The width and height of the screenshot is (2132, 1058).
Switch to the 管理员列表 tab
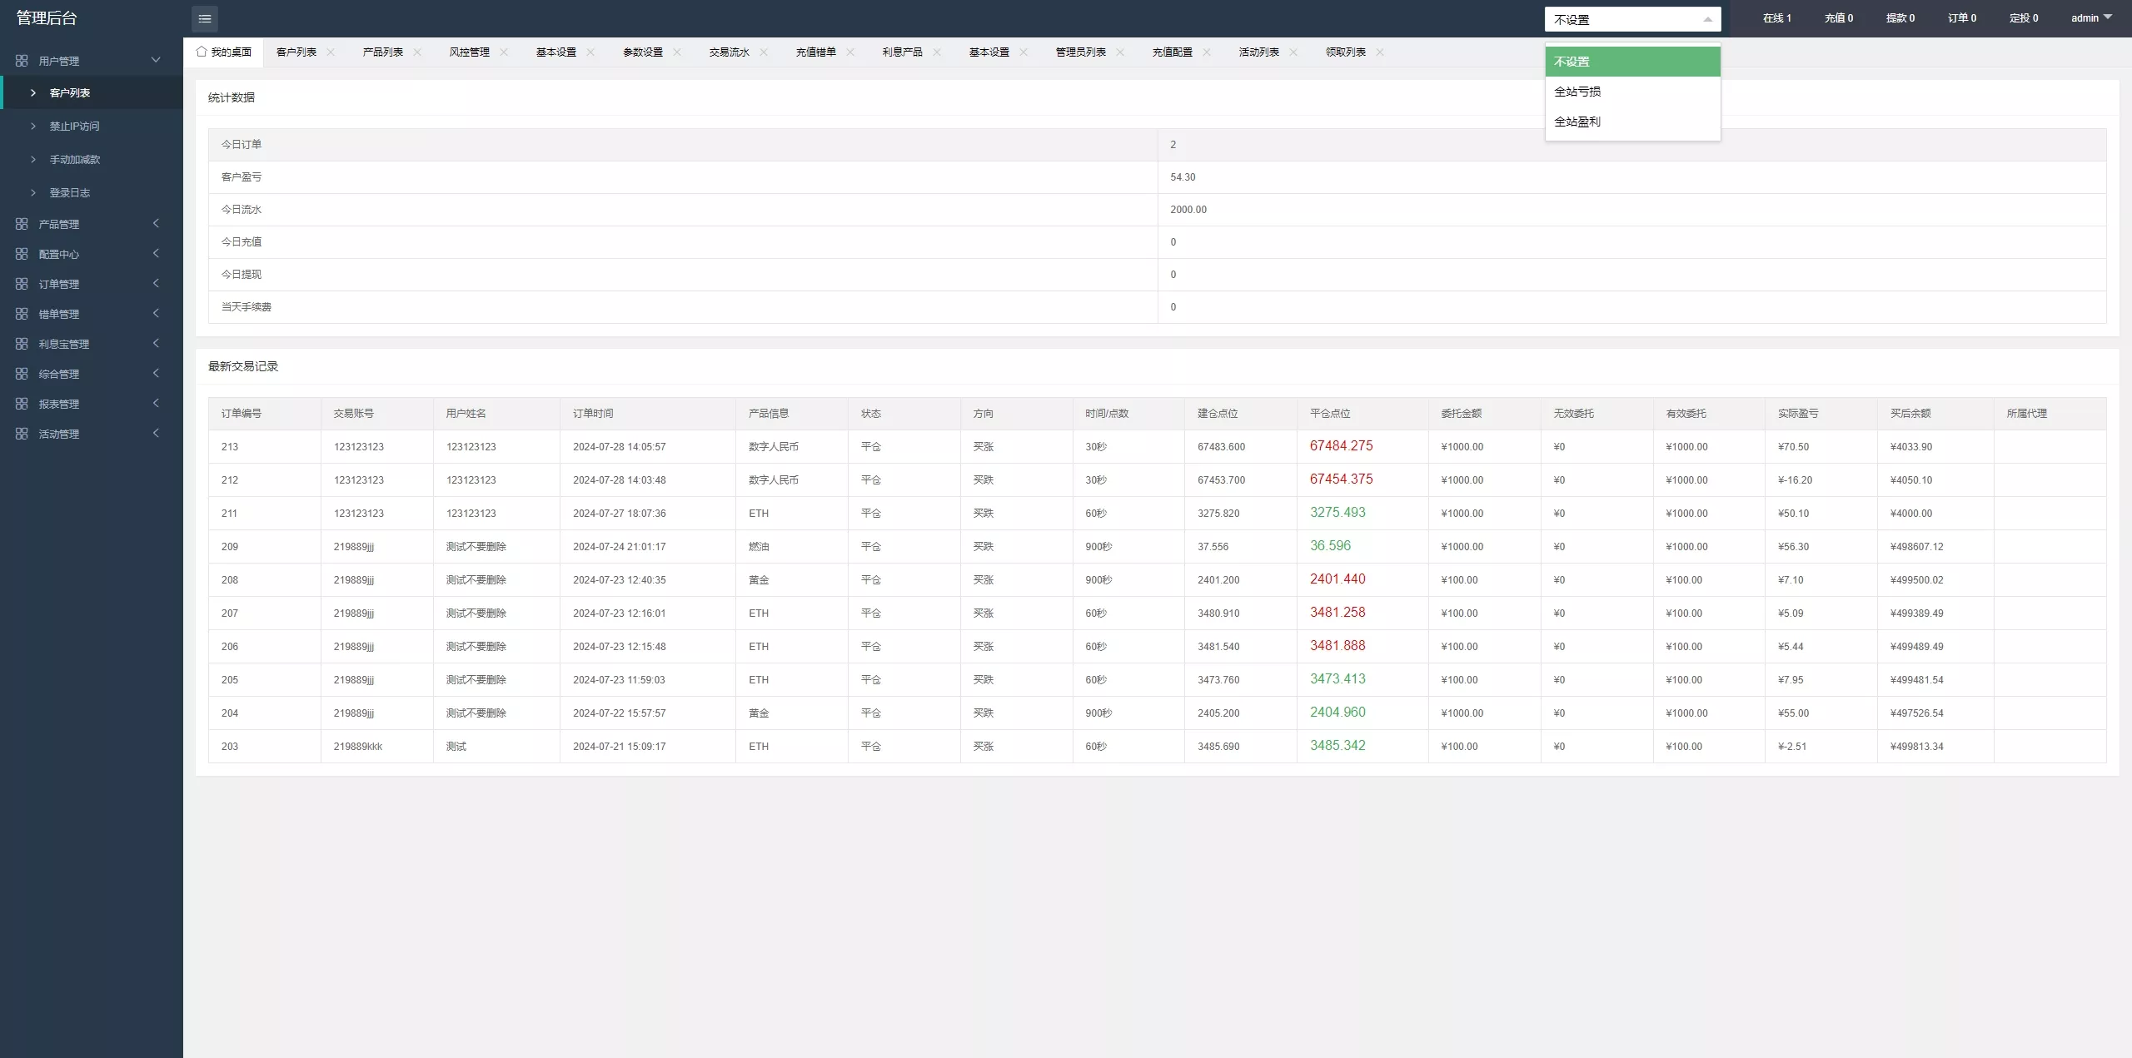[1080, 52]
